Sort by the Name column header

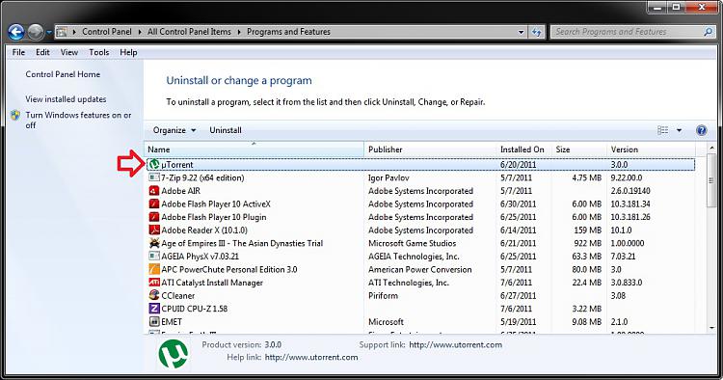(254, 149)
